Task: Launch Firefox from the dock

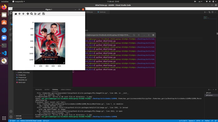Action: (x=4, y=7)
